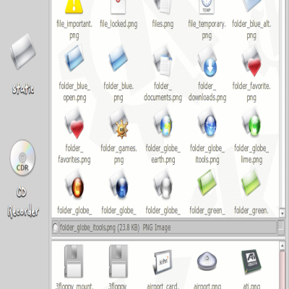Select folder_downloads.png with blue arrow
Screen dimensions: 289x289
pos(207,61)
